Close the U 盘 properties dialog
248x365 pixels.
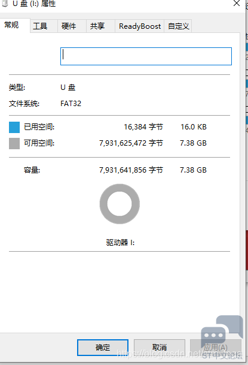[237, 3]
